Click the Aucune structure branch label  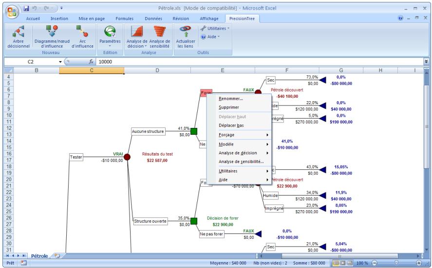click(148, 131)
